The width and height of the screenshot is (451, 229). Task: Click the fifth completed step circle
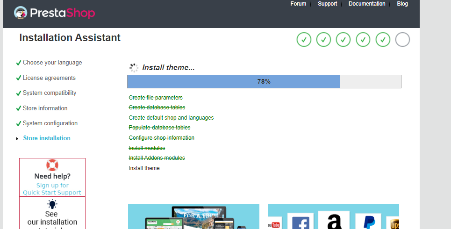click(x=383, y=39)
